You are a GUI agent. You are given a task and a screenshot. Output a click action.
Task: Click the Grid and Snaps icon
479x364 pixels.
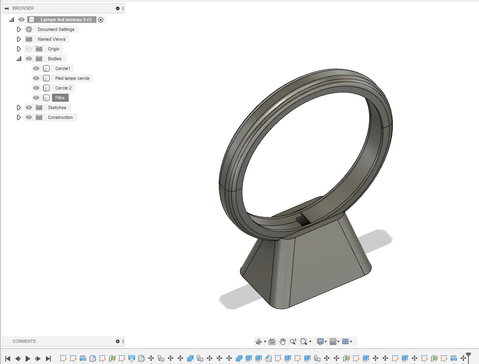(x=333, y=342)
